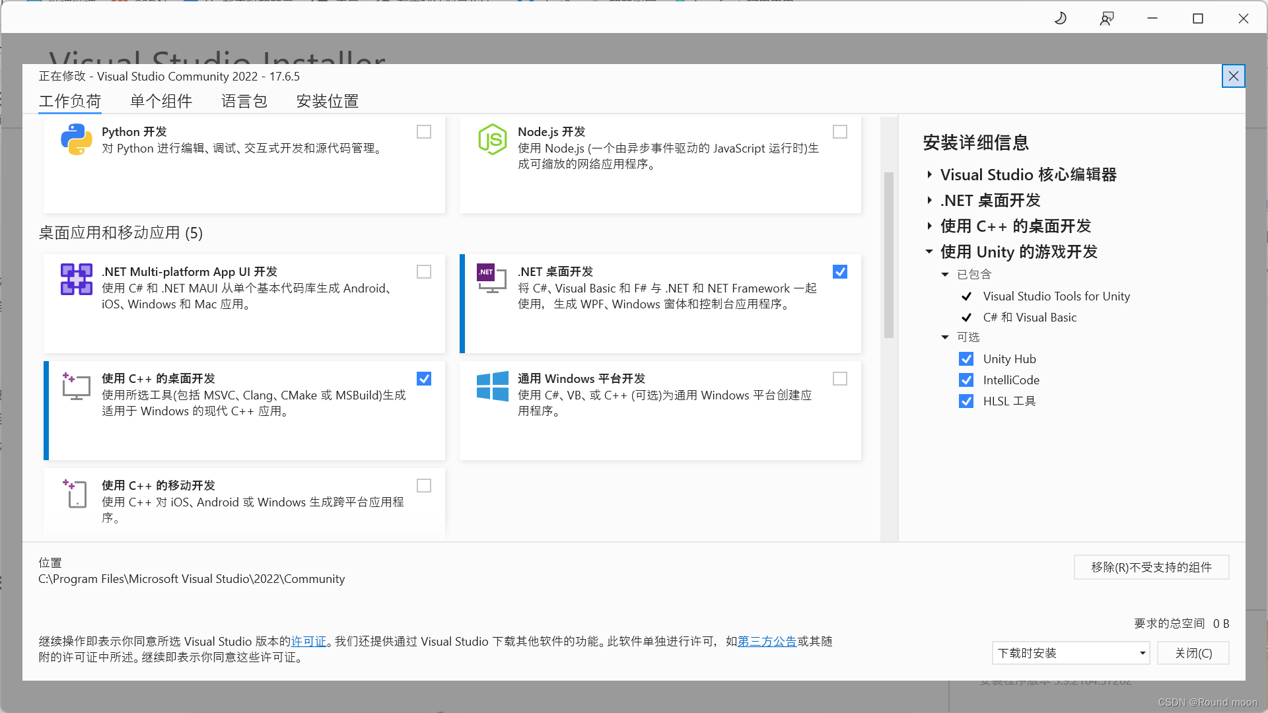Select 下载时安装 dropdown option

tap(1071, 653)
